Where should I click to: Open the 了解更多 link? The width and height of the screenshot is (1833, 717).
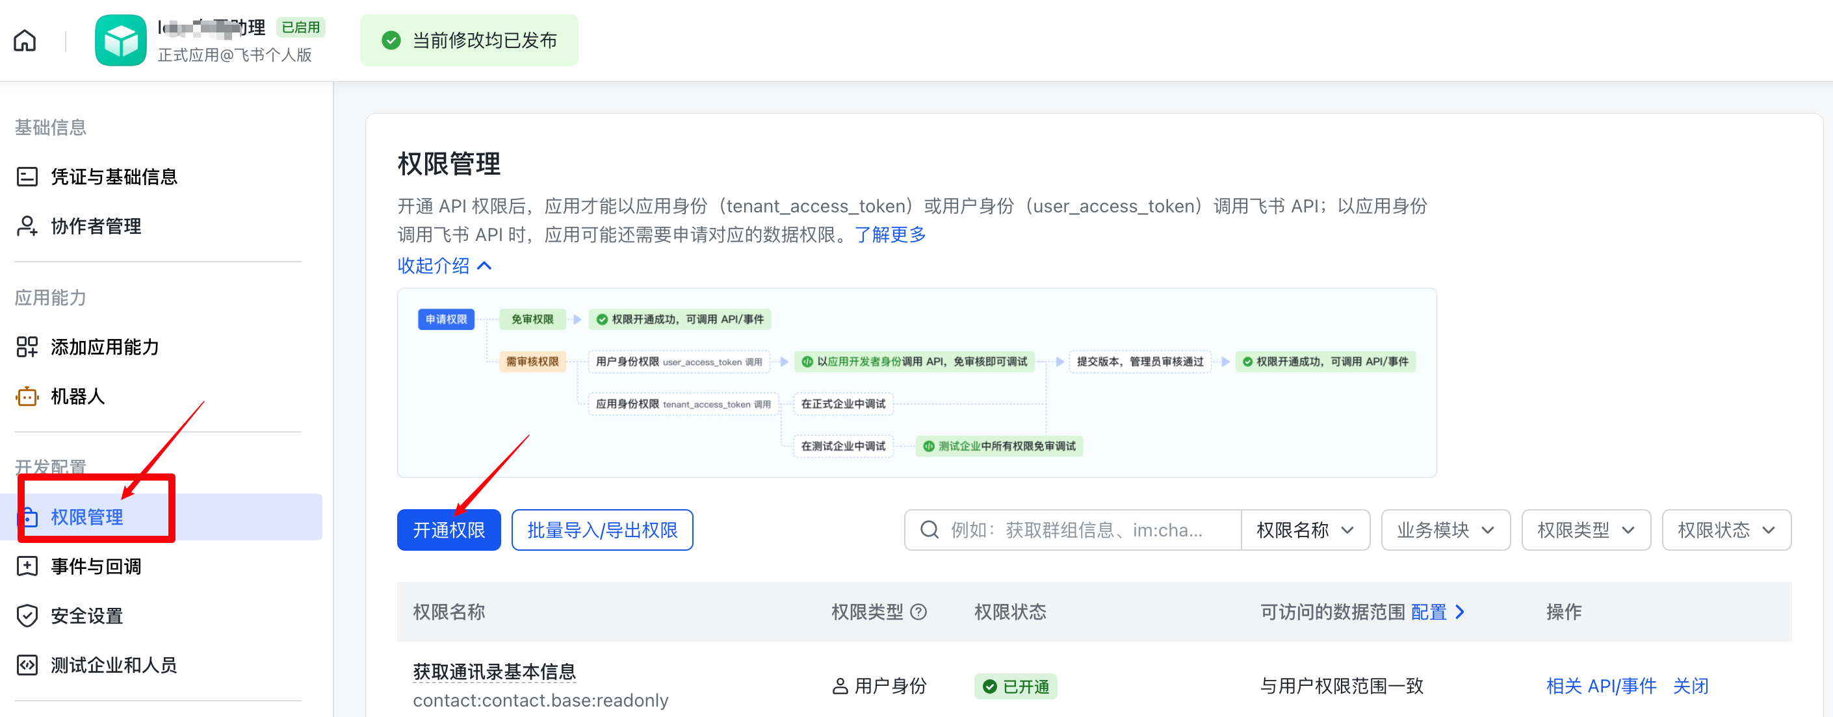(889, 234)
